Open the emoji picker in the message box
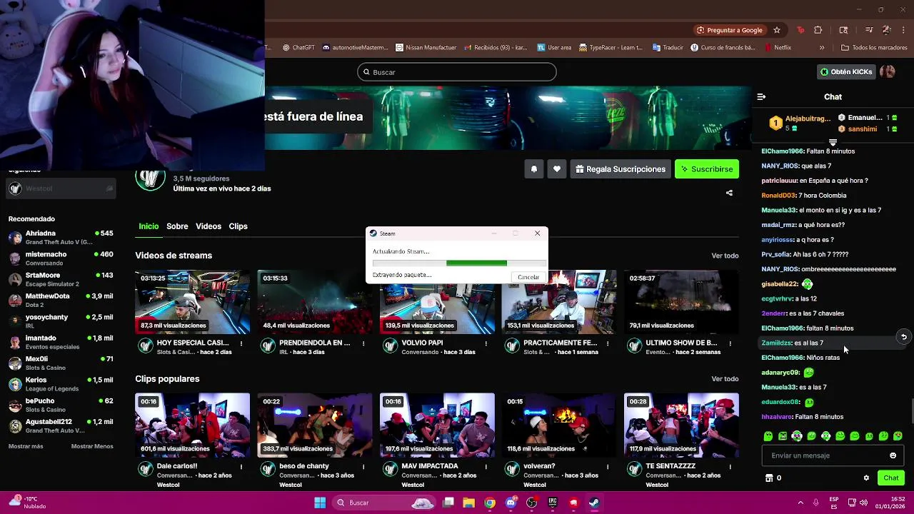The width and height of the screenshot is (914, 514). [x=893, y=455]
